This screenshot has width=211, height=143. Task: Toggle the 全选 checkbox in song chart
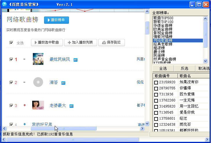11,43
